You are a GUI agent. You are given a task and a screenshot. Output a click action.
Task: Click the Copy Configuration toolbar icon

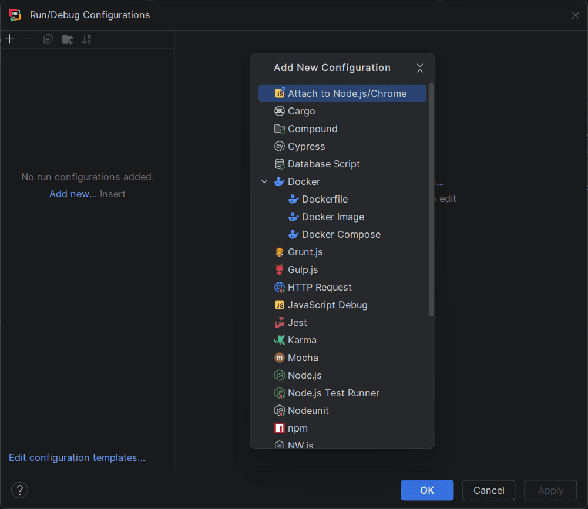(x=48, y=39)
